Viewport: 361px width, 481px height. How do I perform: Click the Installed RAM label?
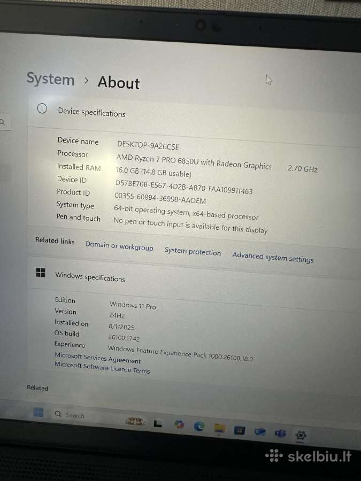click(79, 167)
